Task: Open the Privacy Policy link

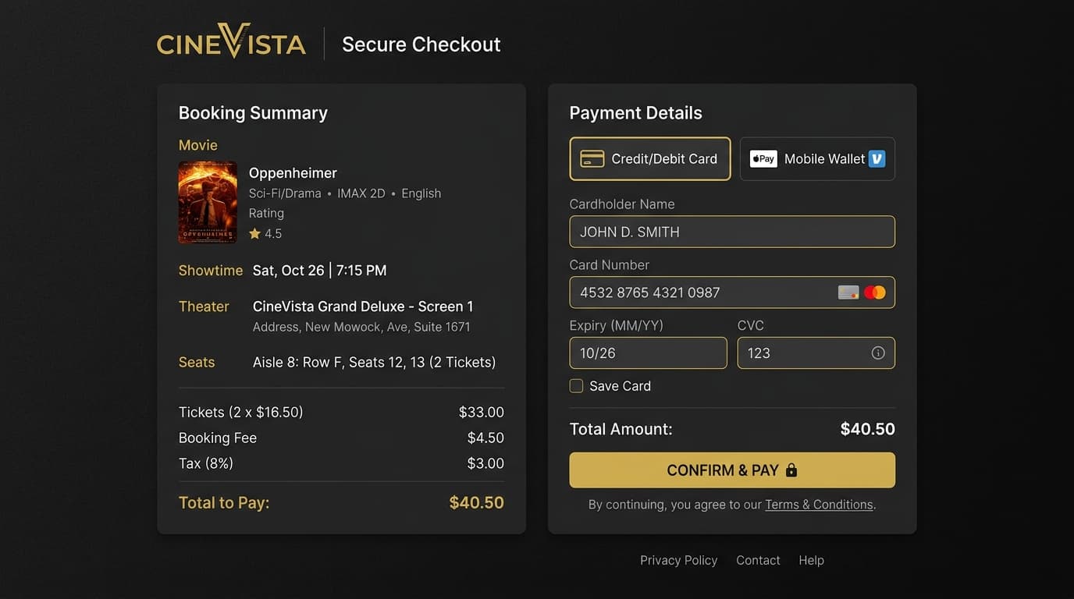Action: tap(678, 560)
